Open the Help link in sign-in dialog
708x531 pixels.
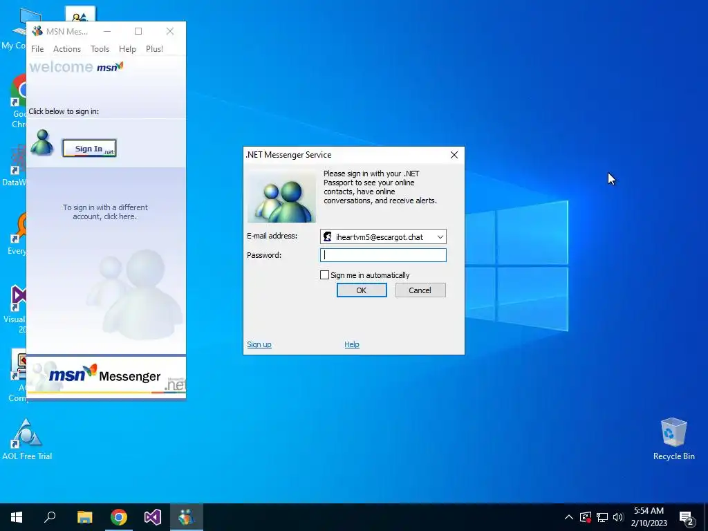[352, 344]
